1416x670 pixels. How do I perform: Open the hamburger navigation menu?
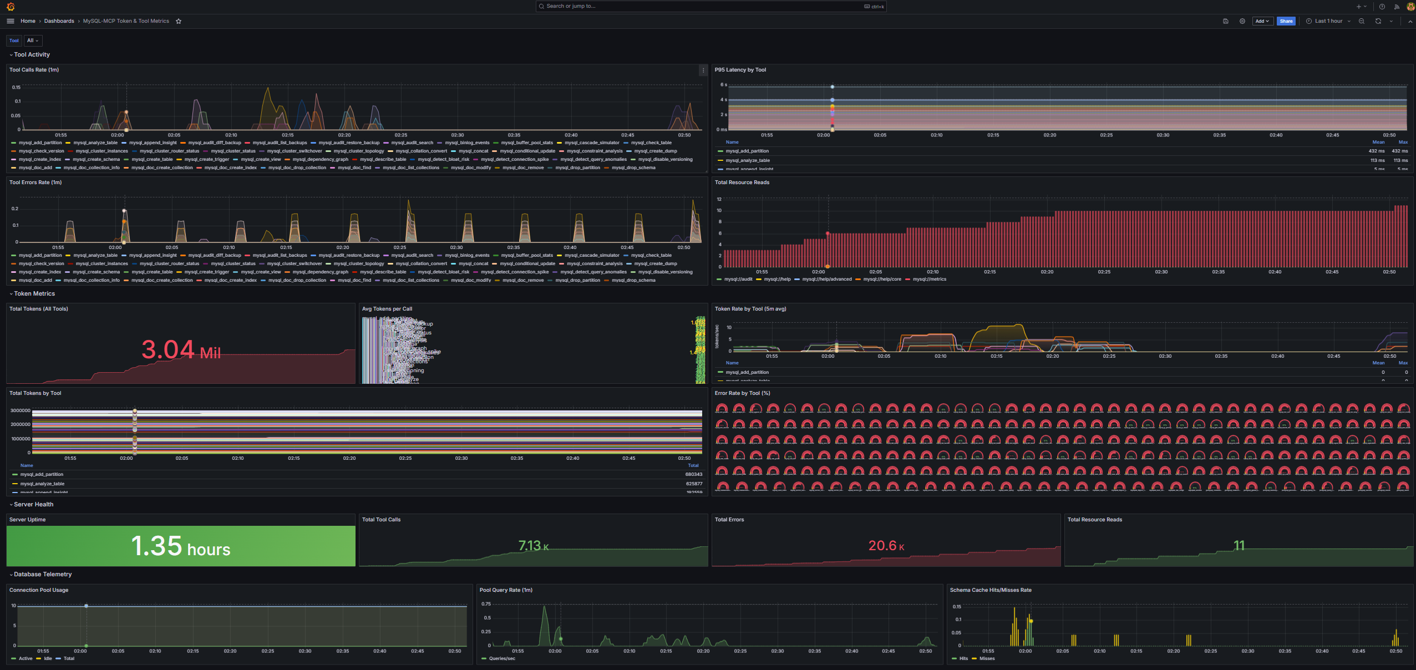pos(11,21)
